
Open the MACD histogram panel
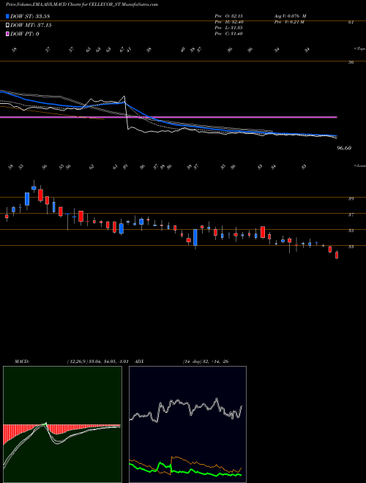(x=62, y=424)
